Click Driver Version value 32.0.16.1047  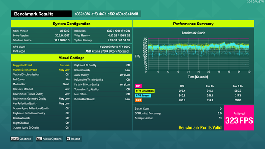(62, 36)
